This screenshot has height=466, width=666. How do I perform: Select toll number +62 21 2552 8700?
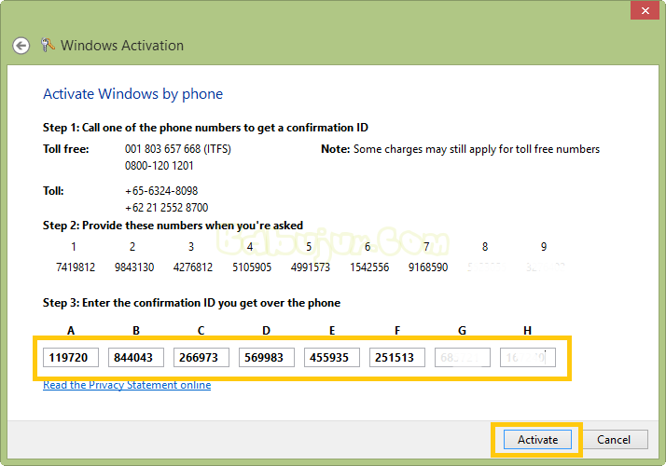[166, 208]
